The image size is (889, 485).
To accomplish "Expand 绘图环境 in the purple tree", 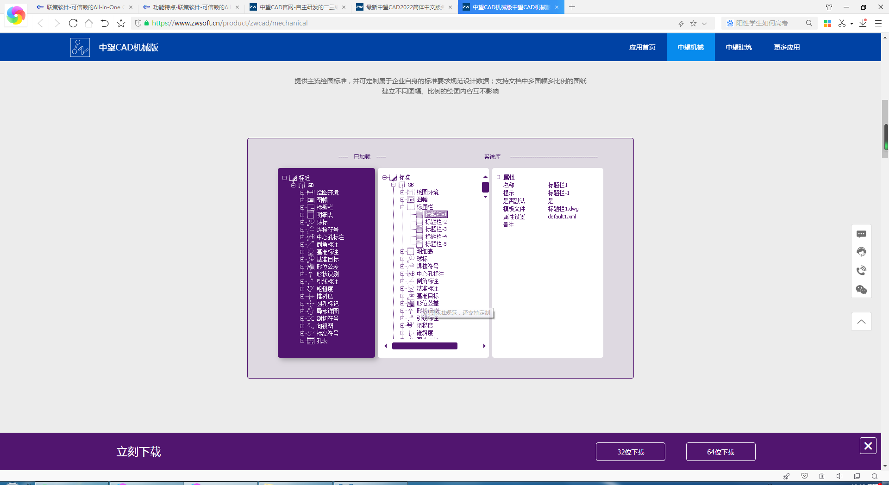I will pos(302,193).
